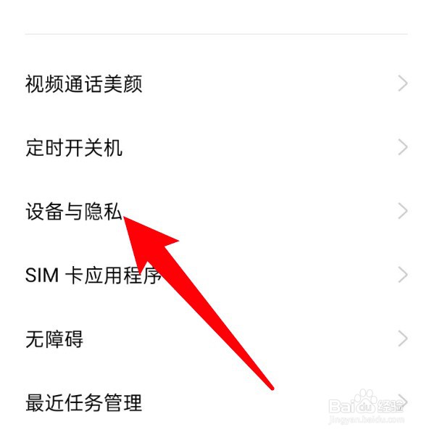Click the Baidu经验 watermark text

point(366,406)
